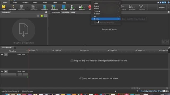This screenshot has height=95, width=170.
Task: Click the 0:02:00.000 timeline ruler mark
Action: click(84, 50)
